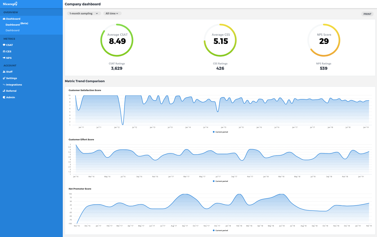Click the Metric Trend Comparison heading
This screenshot has height=237, width=377.
pyautogui.click(x=85, y=81)
